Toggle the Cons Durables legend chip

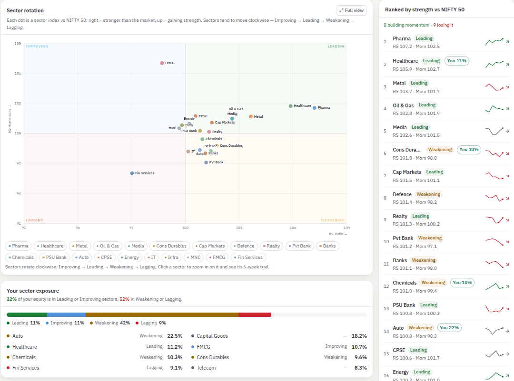click(169, 246)
